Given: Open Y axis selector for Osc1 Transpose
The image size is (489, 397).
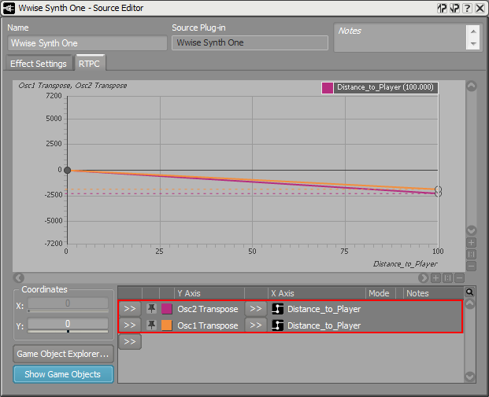Looking at the screenshot, I should (x=130, y=325).
